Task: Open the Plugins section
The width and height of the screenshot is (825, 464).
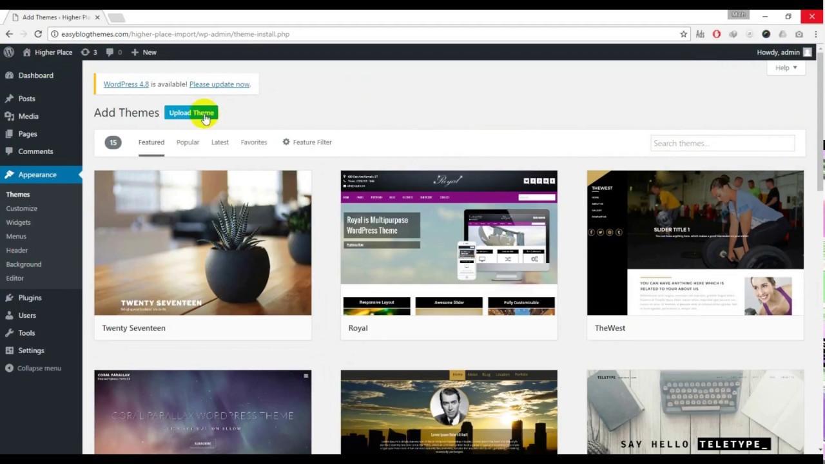Action: [x=30, y=298]
